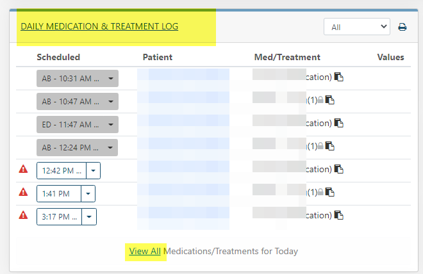Click the copy icon in the 10:47 AM row
Image resolution: width=423 pixels, height=274 pixels.
point(331,101)
